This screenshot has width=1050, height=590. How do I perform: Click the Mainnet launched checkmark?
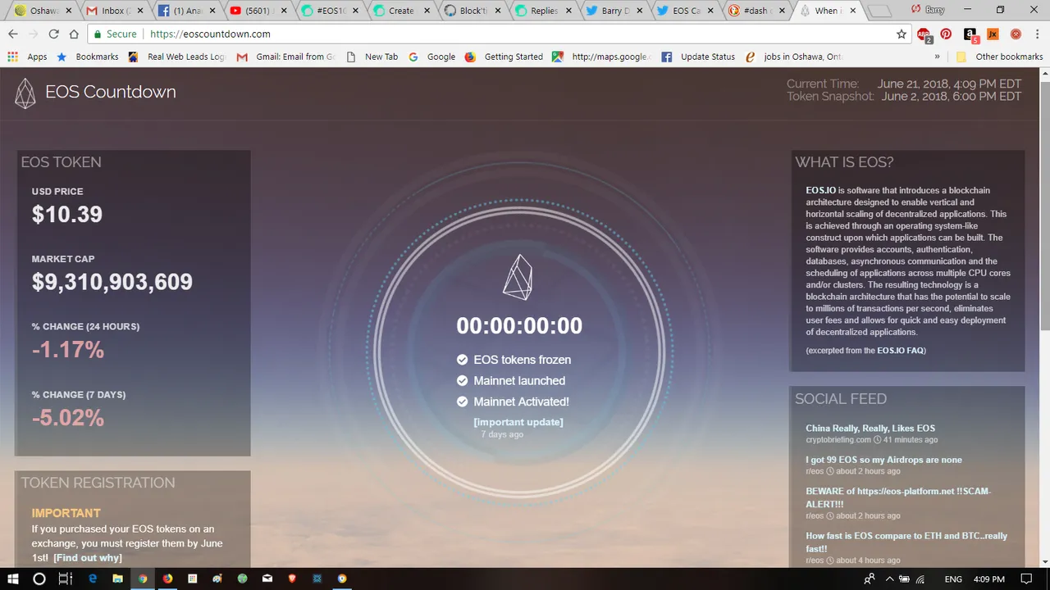pyautogui.click(x=462, y=381)
